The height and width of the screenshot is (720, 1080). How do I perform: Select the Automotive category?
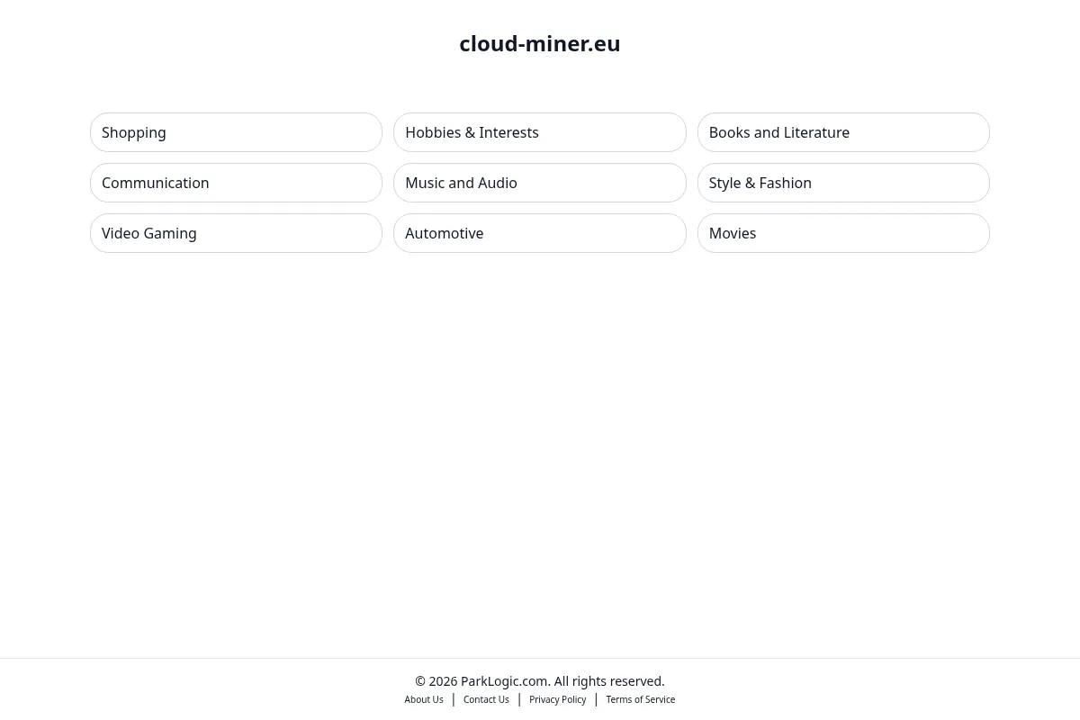coord(540,233)
